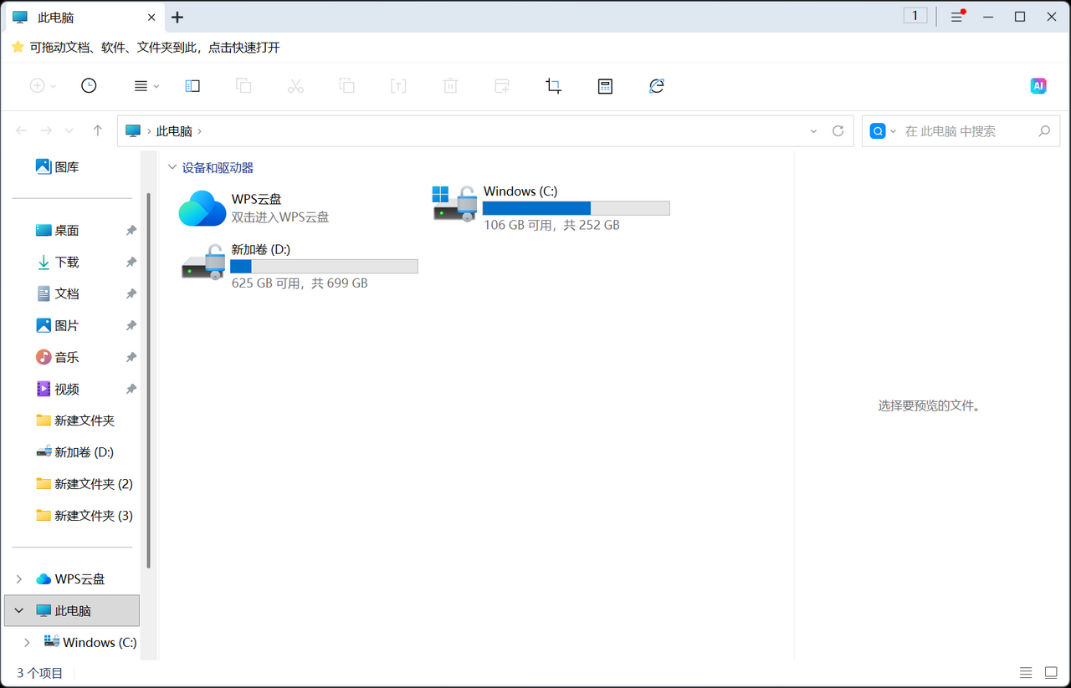Click the 图库 gallery icon in sidebar

pyautogui.click(x=44, y=166)
